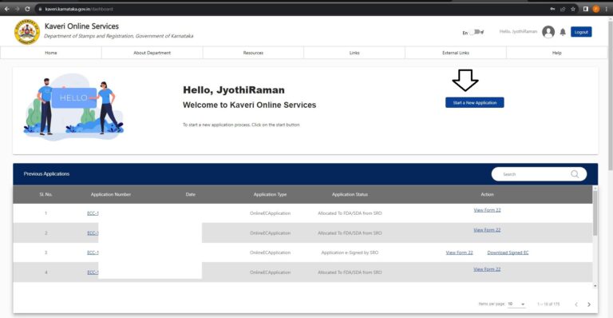Open the browser side panel icon
Image resolution: width=613 pixels, height=318 pixels.
pyautogui.click(x=586, y=9)
